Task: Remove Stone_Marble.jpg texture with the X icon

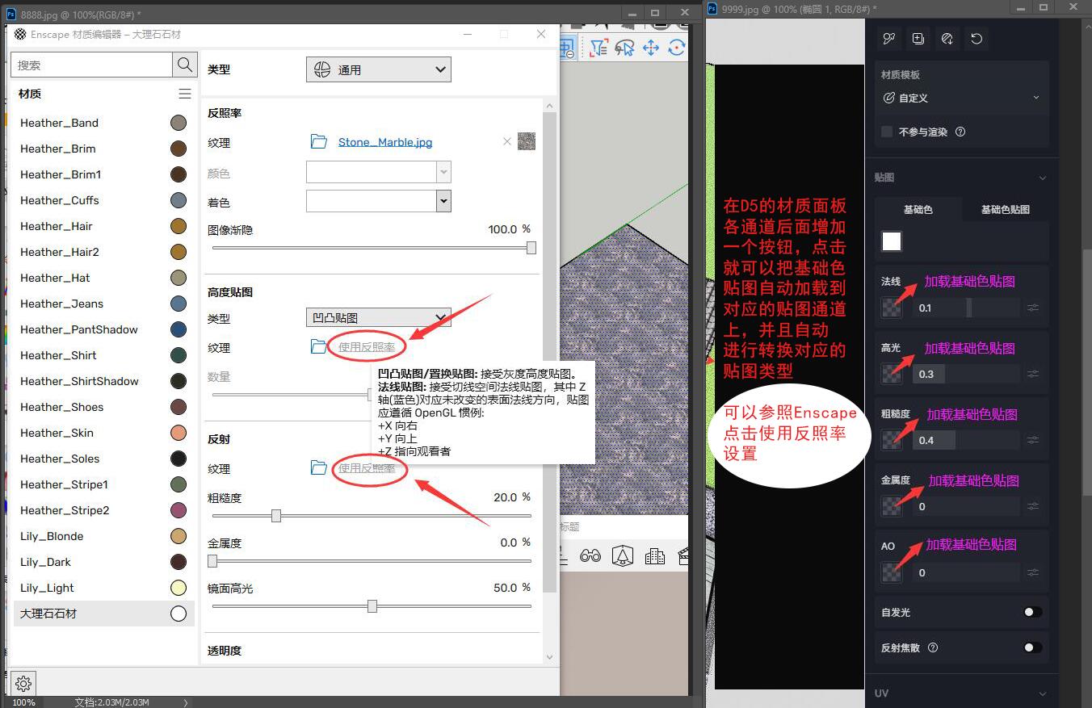Action: pyautogui.click(x=507, y=142)
